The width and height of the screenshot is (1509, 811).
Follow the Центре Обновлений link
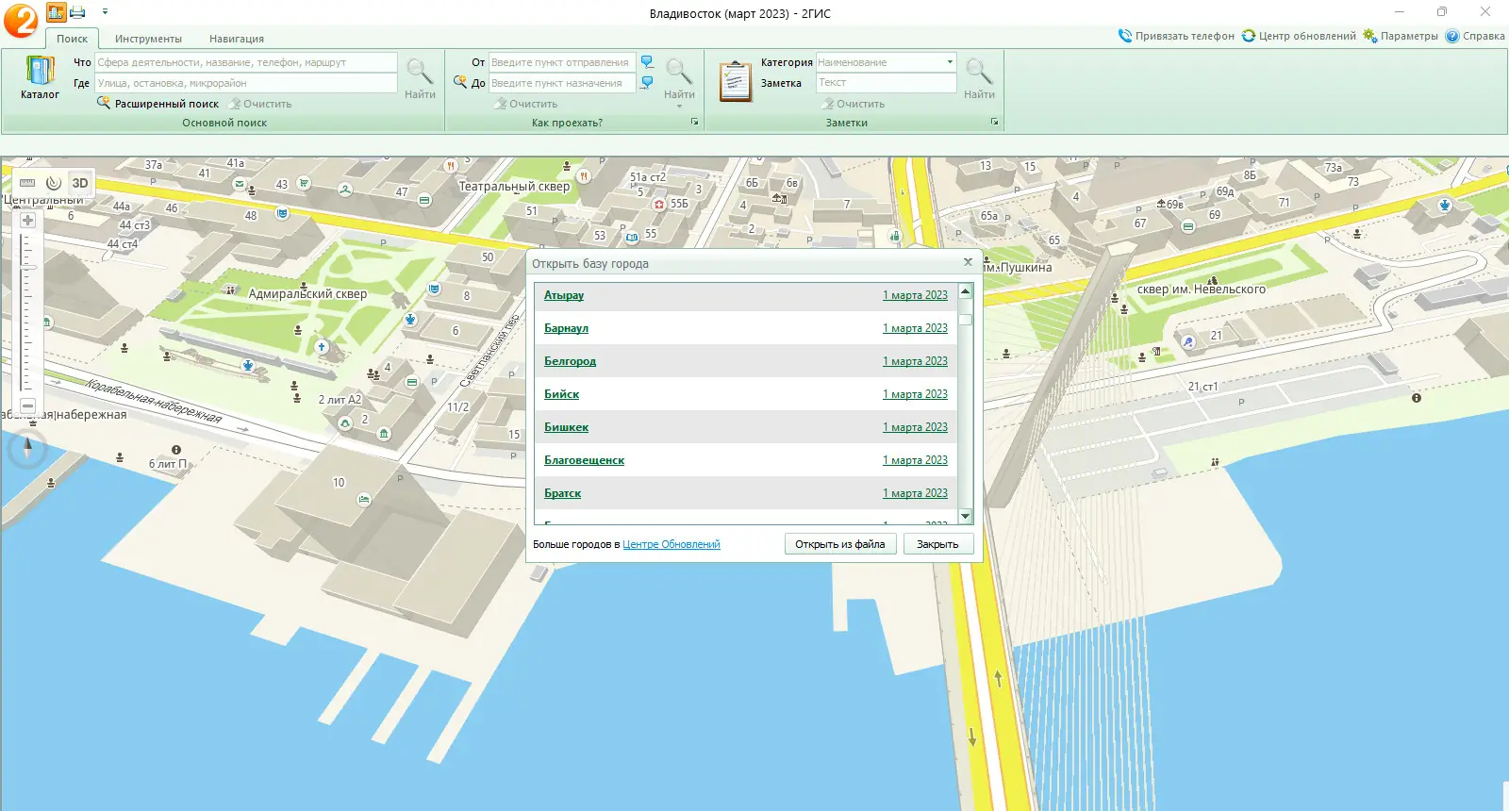pos(671,544)
